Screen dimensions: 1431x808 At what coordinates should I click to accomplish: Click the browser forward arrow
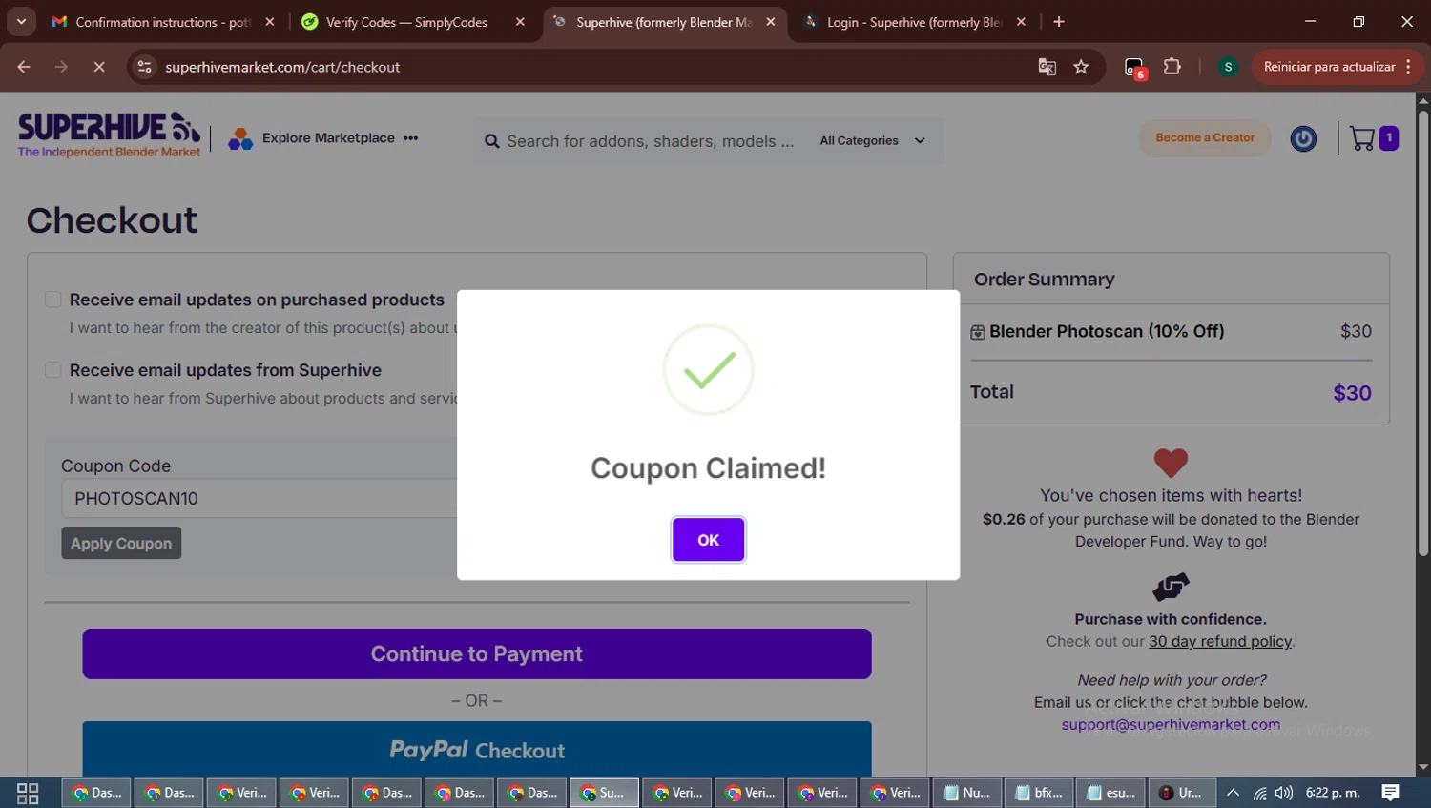tap(61, 67)
